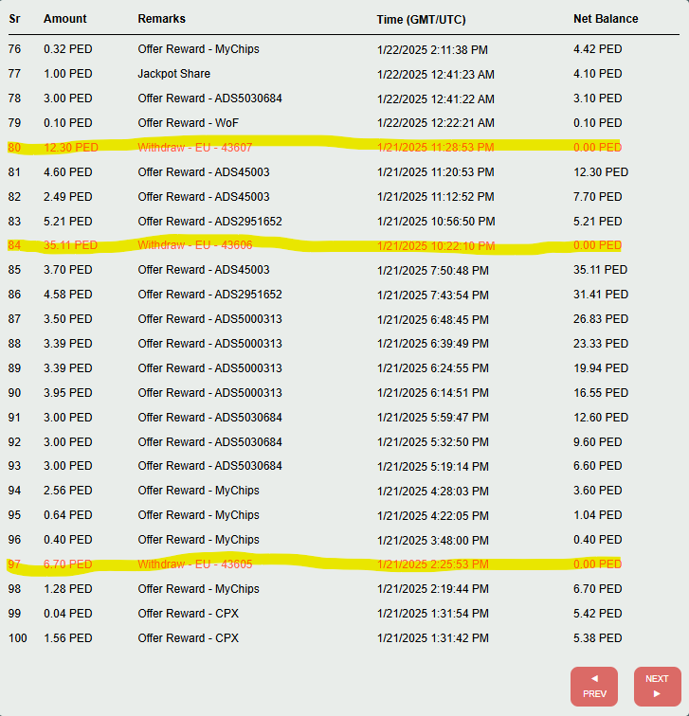Click Offer Reward - ADS5030684 in row 78
The height and width of the screenshot is (716, 689).
coord(209,98)
